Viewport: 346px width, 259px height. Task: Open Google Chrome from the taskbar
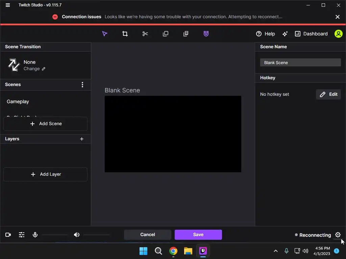[x=173, y=251]
